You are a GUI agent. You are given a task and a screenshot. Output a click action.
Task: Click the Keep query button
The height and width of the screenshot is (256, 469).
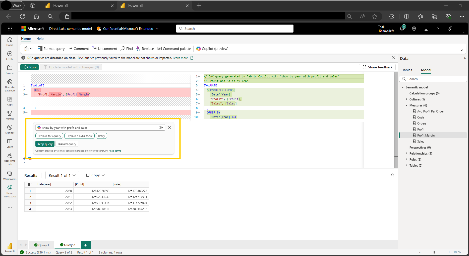45,144
